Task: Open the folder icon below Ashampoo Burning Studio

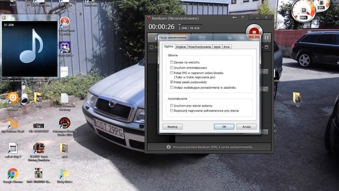Action: (64, 148)
